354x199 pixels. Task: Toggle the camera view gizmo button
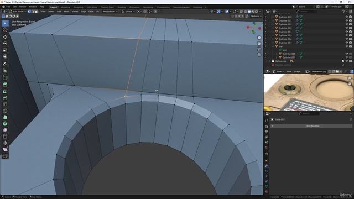point(259,49)
